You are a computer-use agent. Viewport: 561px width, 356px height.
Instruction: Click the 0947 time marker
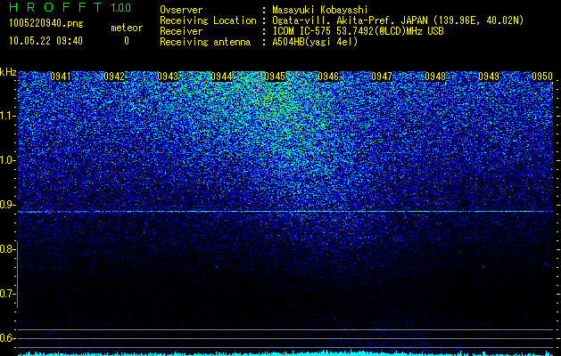[x=382, y=77]
